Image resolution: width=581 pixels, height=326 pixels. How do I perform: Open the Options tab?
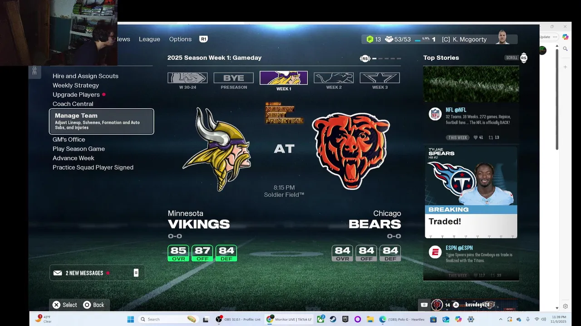[x=180, y=39]
